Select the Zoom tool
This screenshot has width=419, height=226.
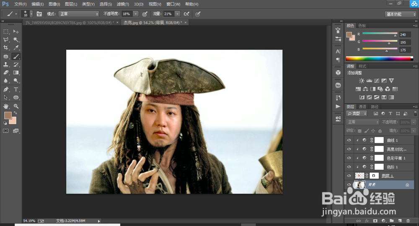[x=16, y=106]
